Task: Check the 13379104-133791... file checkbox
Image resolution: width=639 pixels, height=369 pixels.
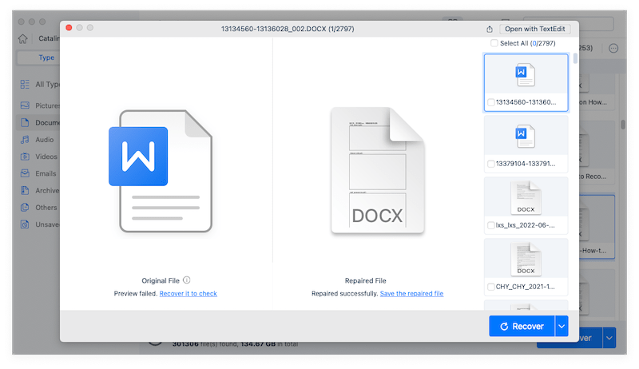Action: point(491,164)
